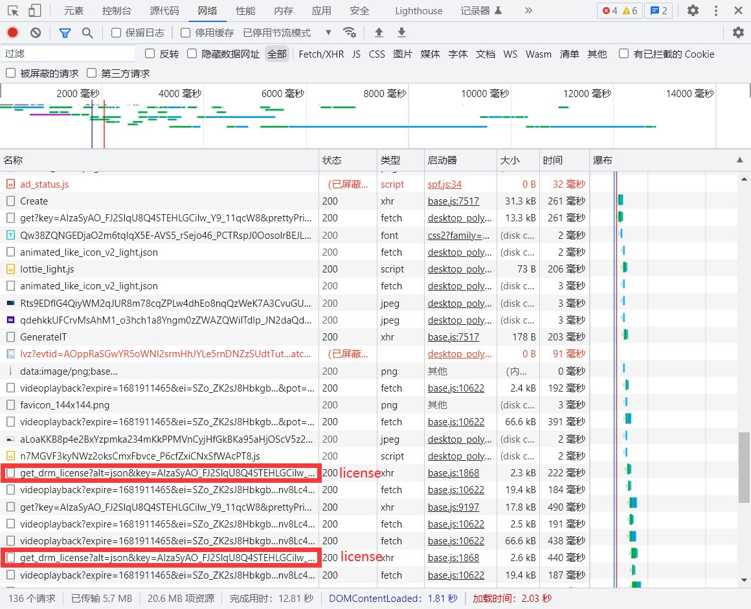
Task: Enable the 保留日志 checkbox
Action: (x=117, y=32)
